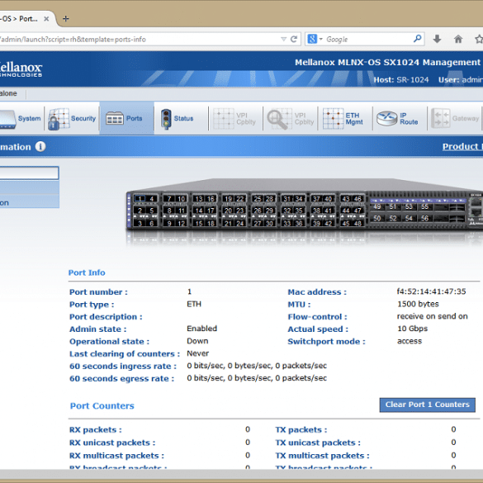Close the MLNX-OS Port browser tab
The height and width of the screenshot is (483, 483).
[46, 19]
